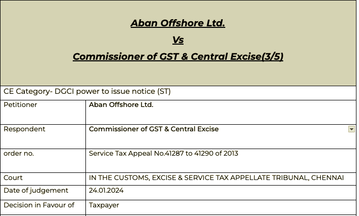Click the 'Vs' heading text
This screenshot has width=359, height=216.
pyautogui.click(x=178, y=40)
